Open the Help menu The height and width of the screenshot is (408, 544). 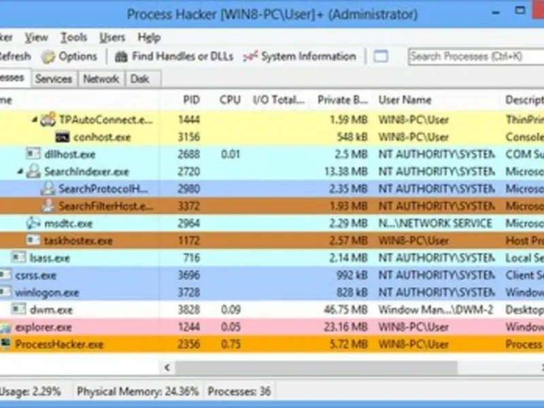pos(149,37)
